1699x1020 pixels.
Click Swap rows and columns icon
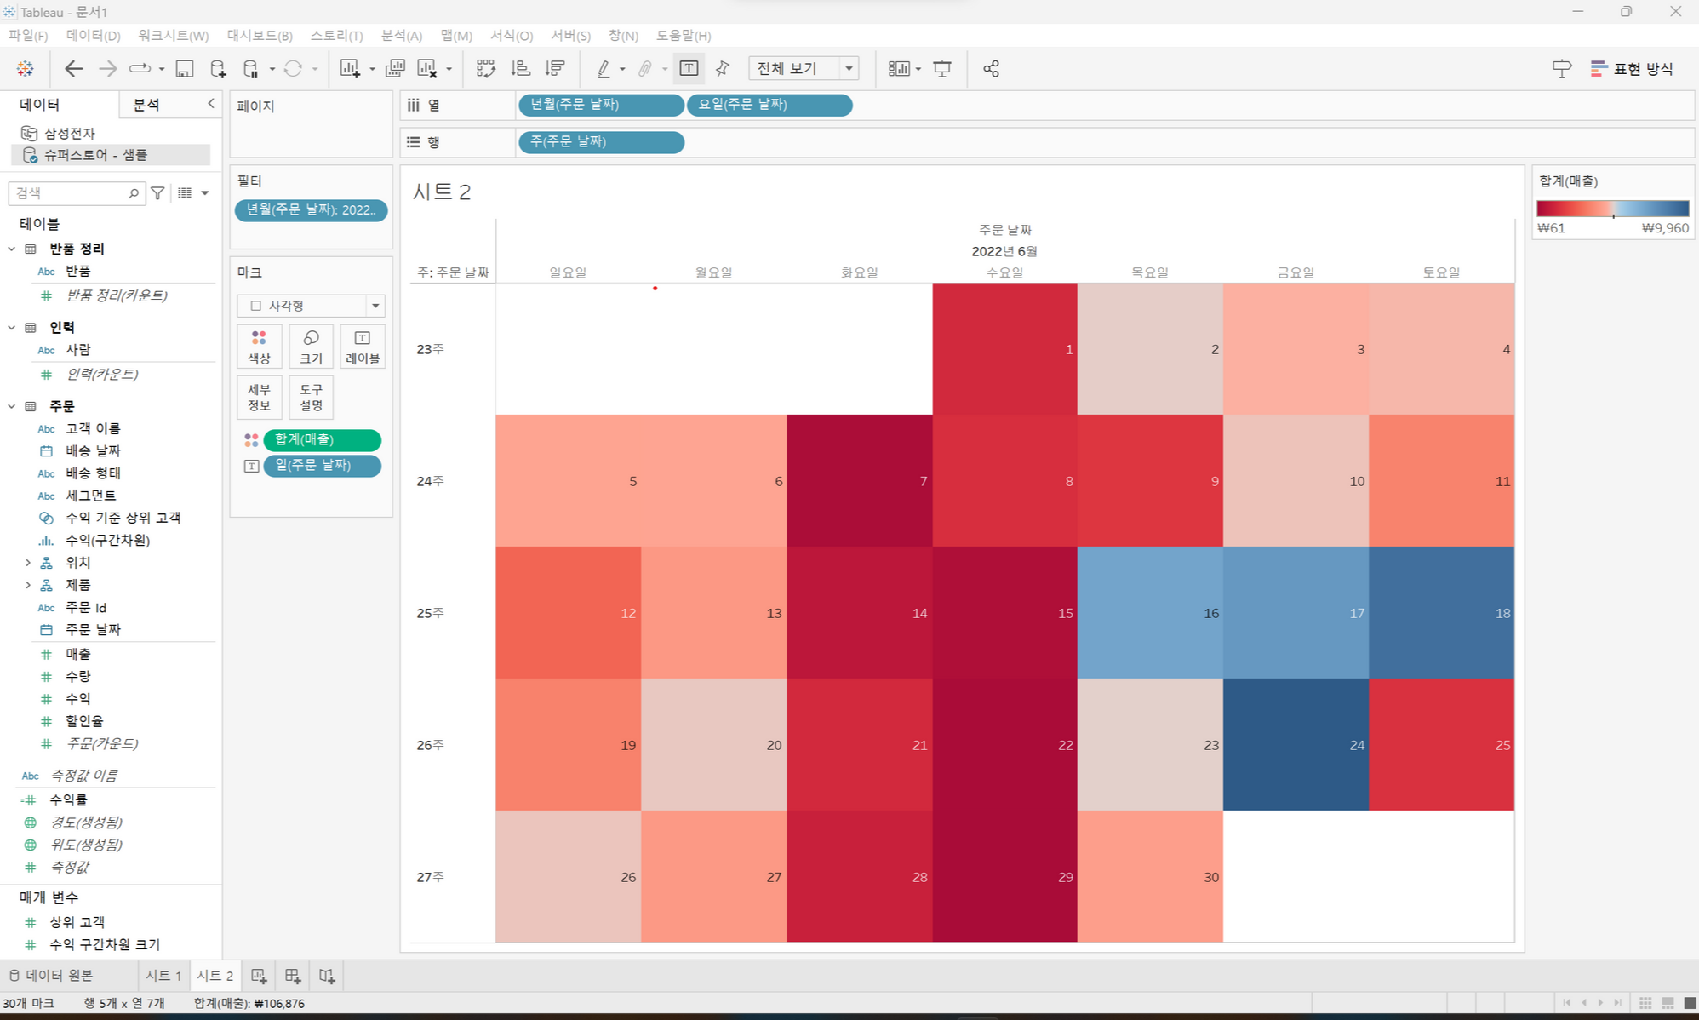(x=485, y=69)
